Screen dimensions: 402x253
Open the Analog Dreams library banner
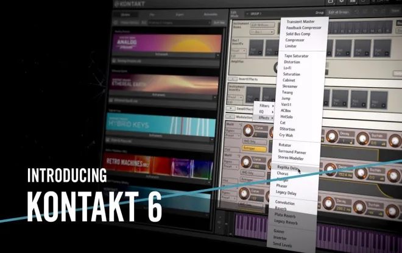[167, 43]
